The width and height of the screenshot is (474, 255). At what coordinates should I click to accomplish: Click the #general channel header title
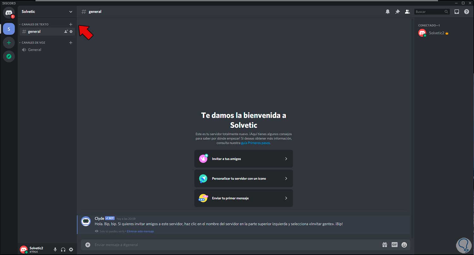(x=95, y=12)
